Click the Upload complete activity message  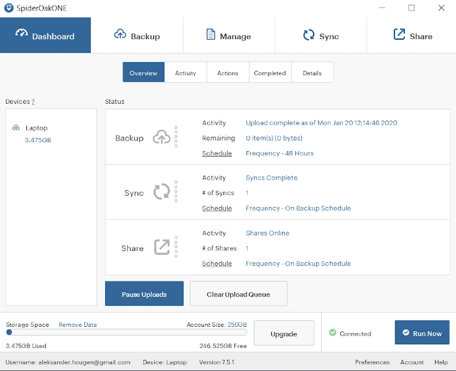[322, 123]
